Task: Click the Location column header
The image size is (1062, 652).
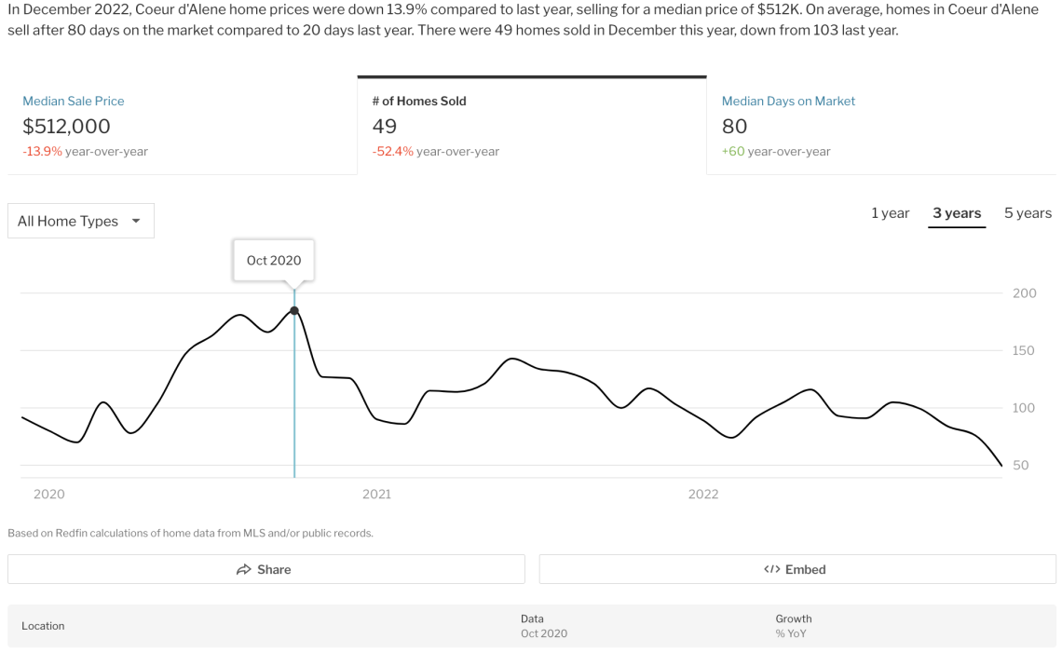Action: [x=43, y=626]
